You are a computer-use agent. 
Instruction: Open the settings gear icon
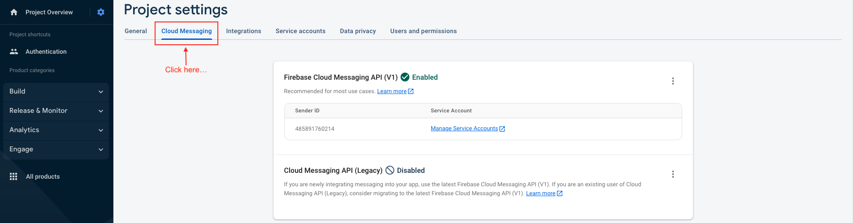pos(101,12)
